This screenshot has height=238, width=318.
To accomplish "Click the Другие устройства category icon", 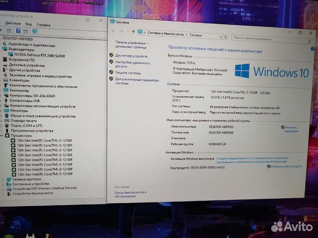I will tap(5, 70).
